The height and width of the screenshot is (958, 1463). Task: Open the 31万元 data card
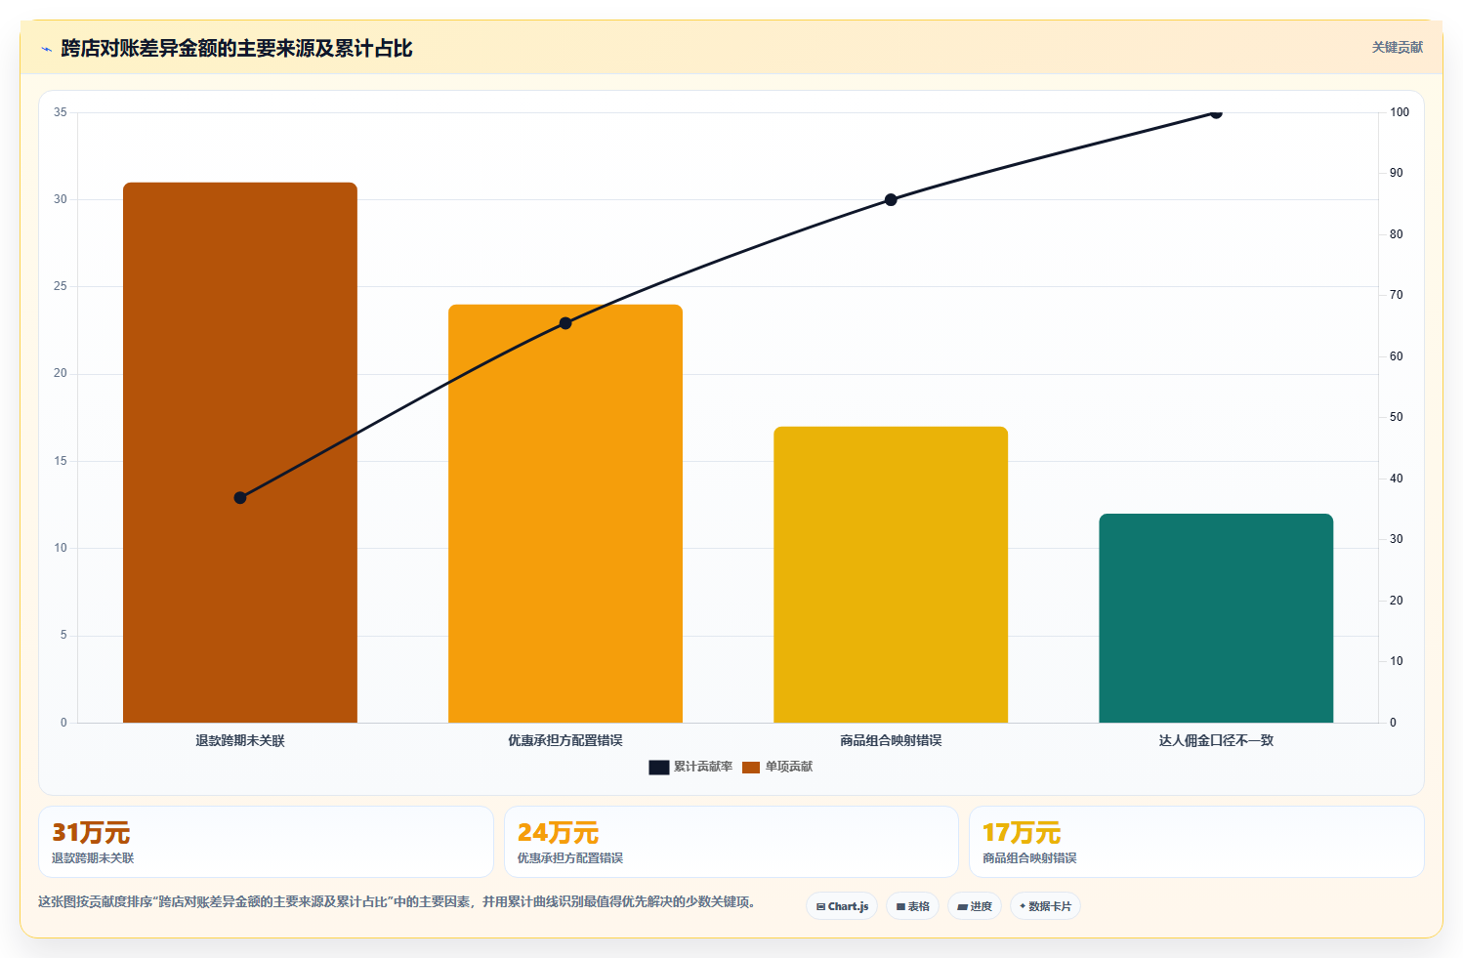[x=266, y=842]
